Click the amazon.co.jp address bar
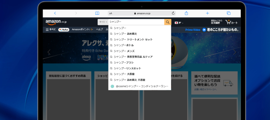This screenshot has width=270, height=120. [x=142, y=13]
